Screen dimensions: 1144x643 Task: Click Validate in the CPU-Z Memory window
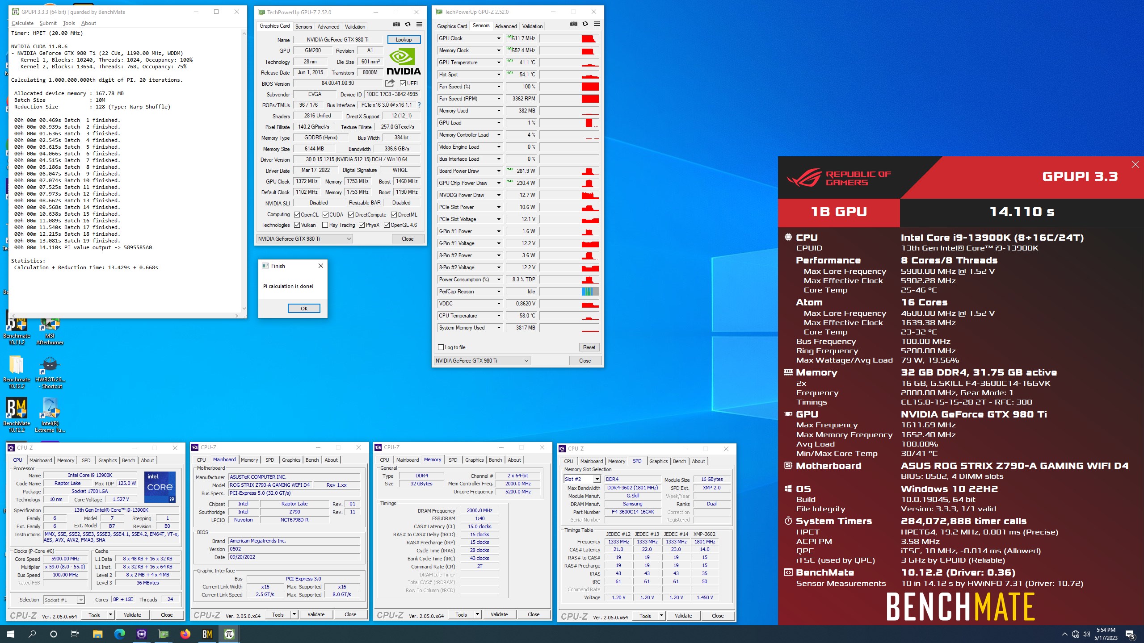(499, 614)
